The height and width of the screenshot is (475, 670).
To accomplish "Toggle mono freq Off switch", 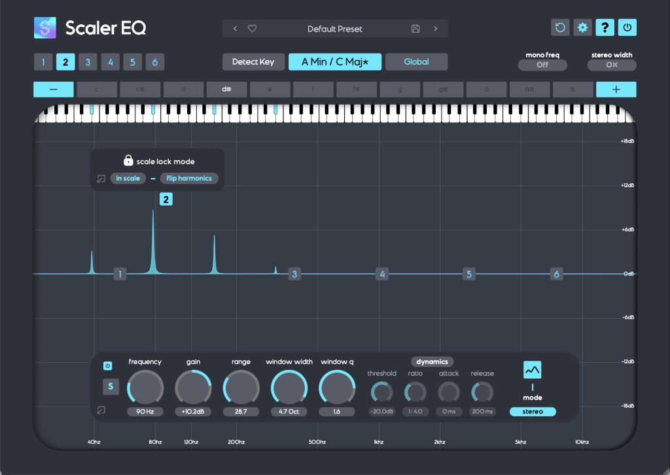I will [x=542, y=65].
